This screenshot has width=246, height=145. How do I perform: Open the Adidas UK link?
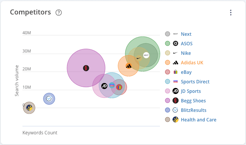192,62
